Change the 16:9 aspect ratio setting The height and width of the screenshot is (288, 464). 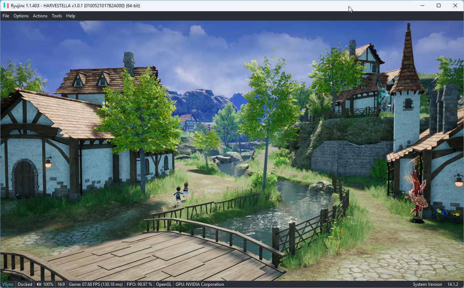[61, 284]
